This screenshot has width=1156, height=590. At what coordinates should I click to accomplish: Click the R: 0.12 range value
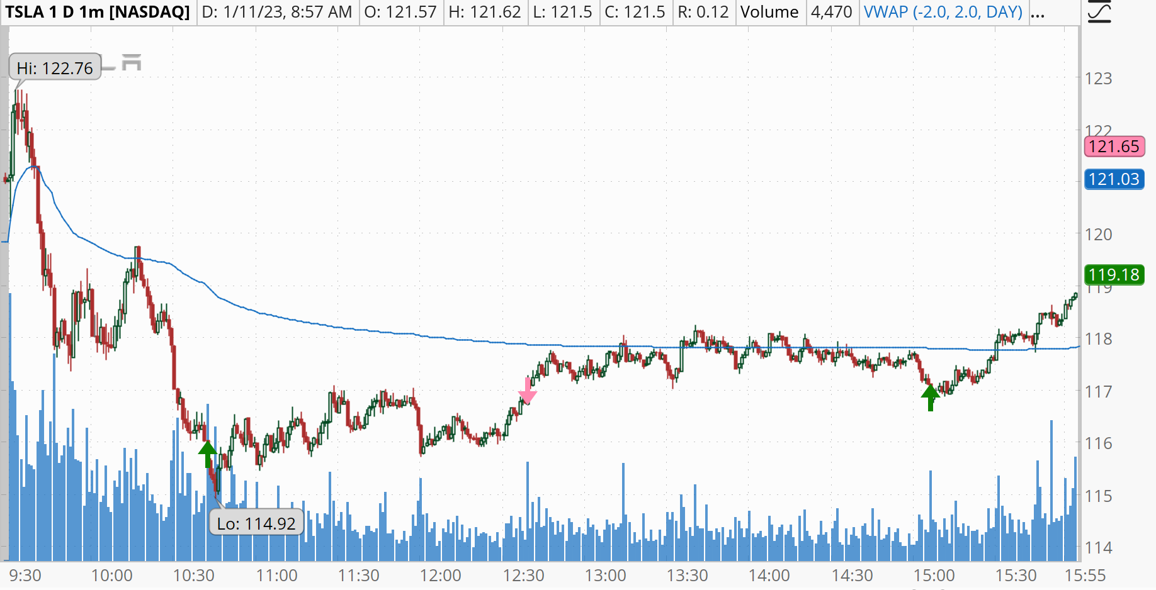(703, 12)
